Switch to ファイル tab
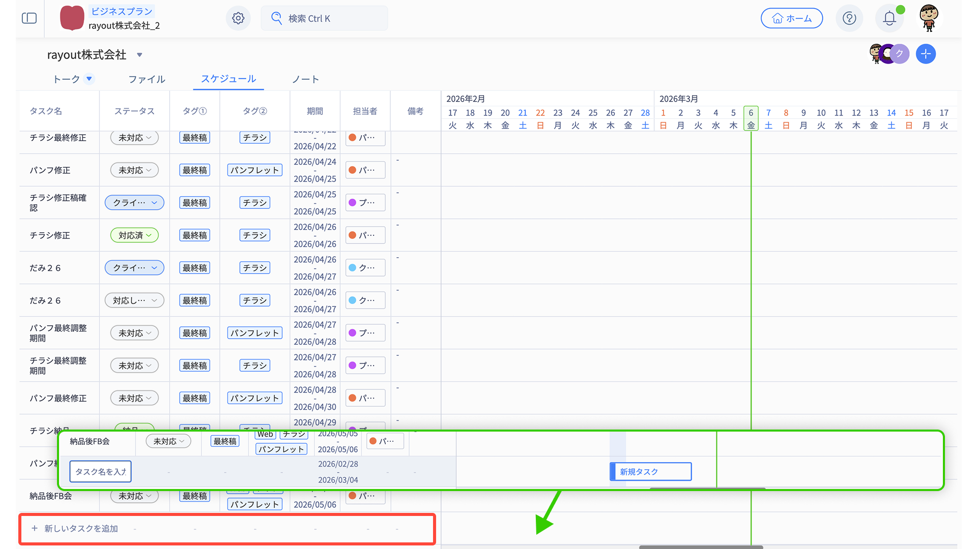Screen dimensions: 977x549 click(x=147, y=79)
